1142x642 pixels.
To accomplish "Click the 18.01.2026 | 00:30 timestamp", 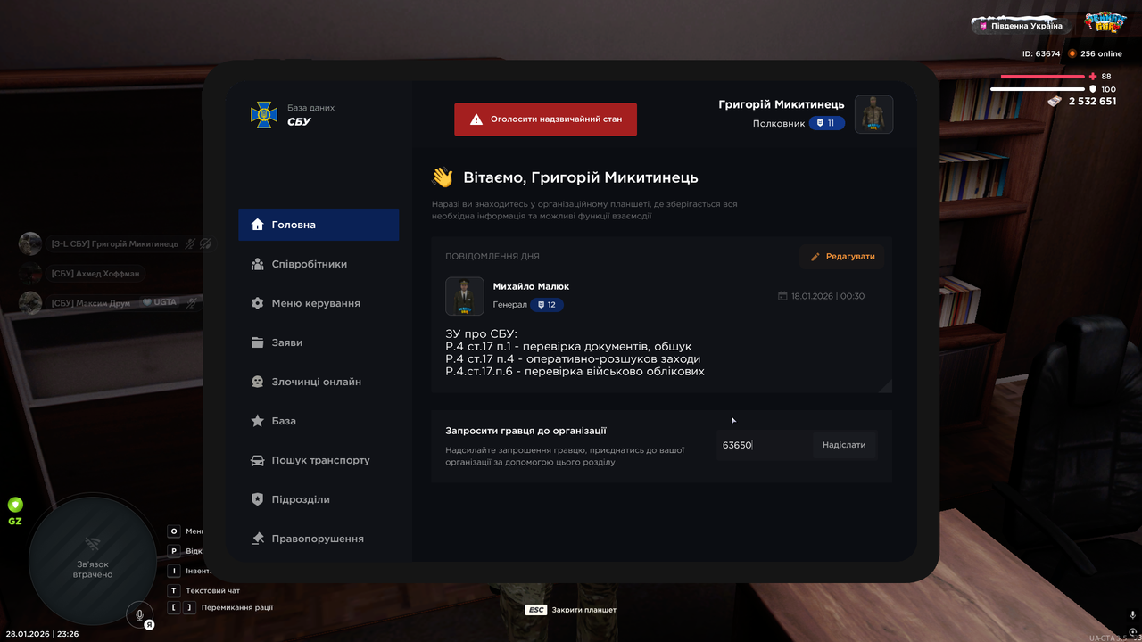I will pyautogui.click(x=828, y=296).
